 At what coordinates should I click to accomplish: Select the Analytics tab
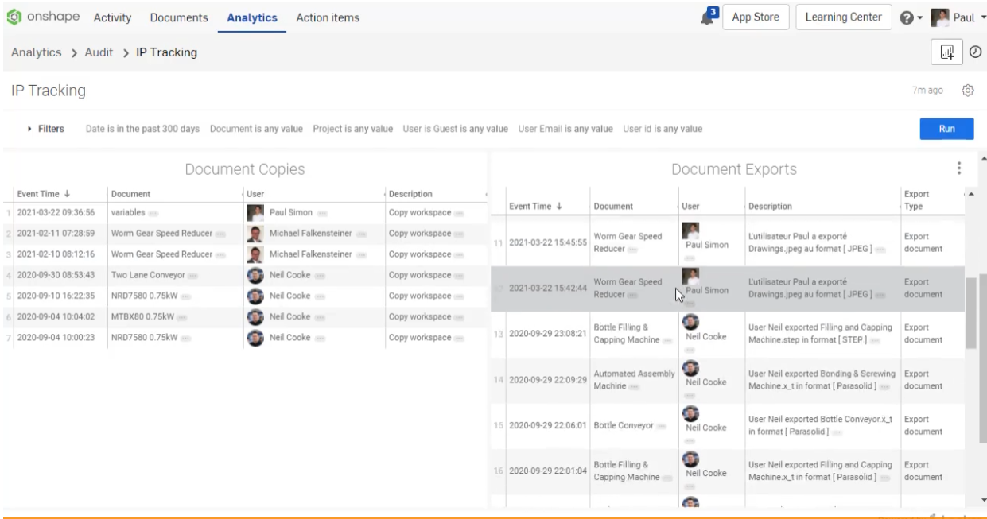pos(252,17)
